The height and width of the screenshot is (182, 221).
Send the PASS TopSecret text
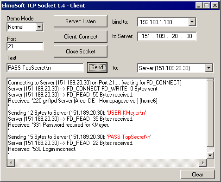click(97, 67)
